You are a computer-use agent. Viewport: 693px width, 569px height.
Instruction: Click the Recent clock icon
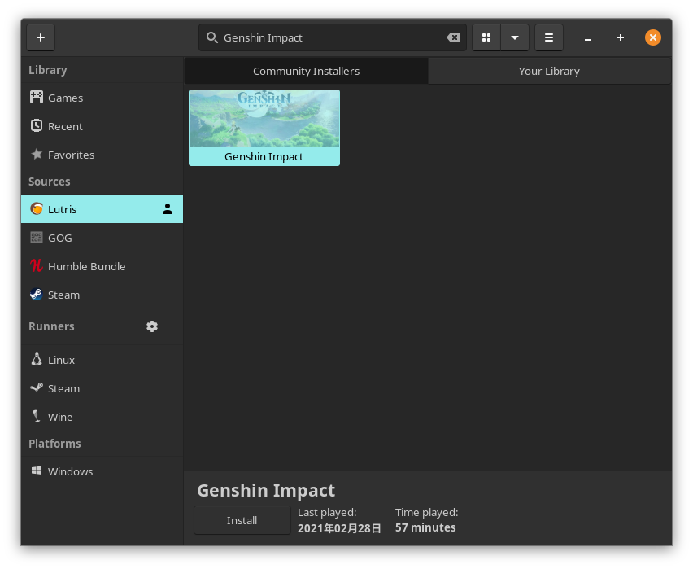[x=37, y=125]
